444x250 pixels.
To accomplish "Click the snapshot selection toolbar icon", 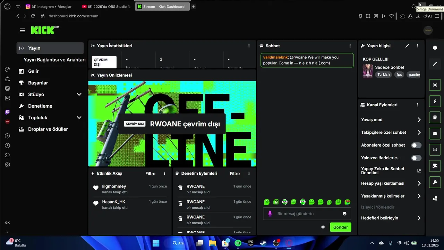I will click(368, 16).
